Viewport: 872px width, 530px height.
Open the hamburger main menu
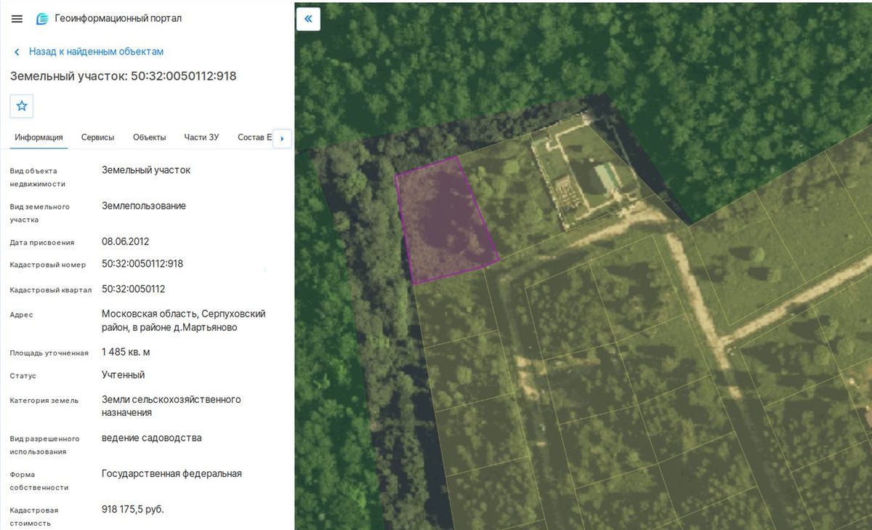point(17,19)
